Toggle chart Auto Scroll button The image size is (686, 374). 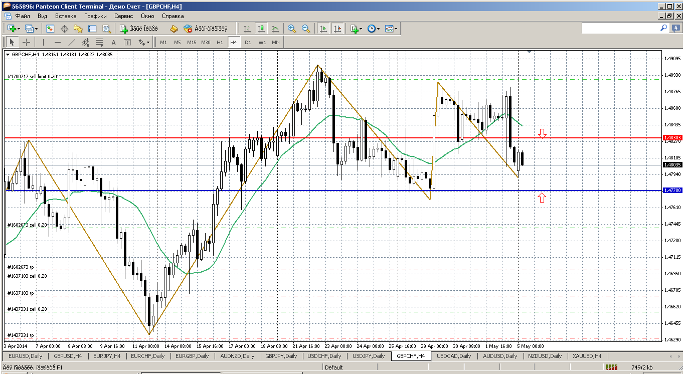tap(323, 29)
